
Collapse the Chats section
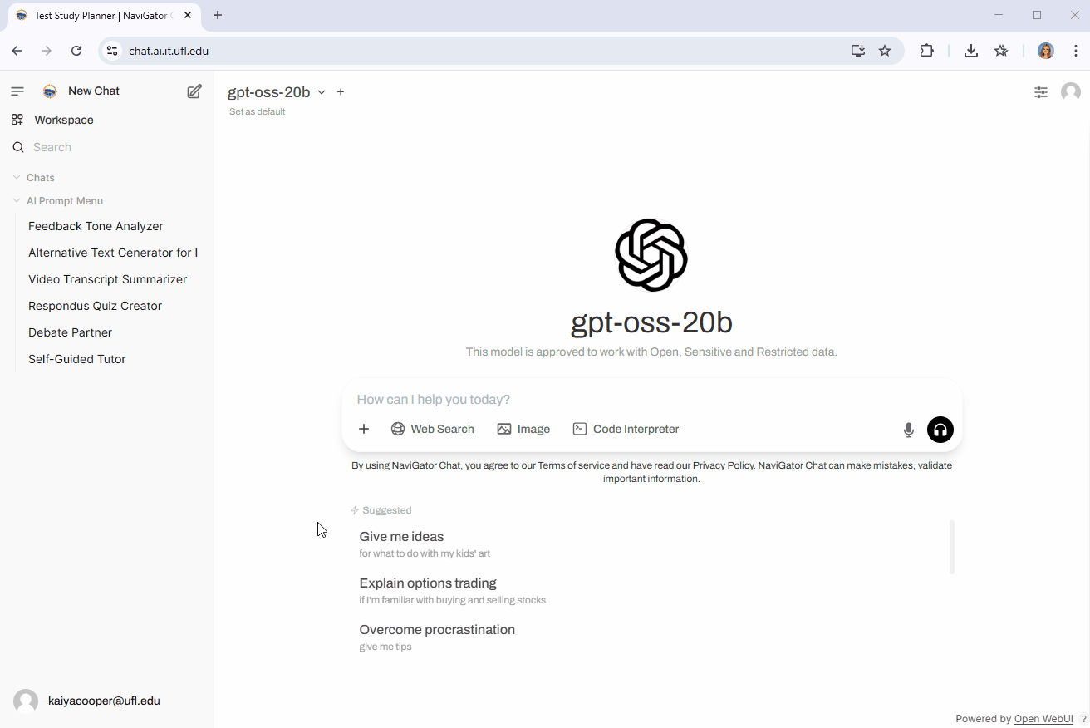coord(40,178)
